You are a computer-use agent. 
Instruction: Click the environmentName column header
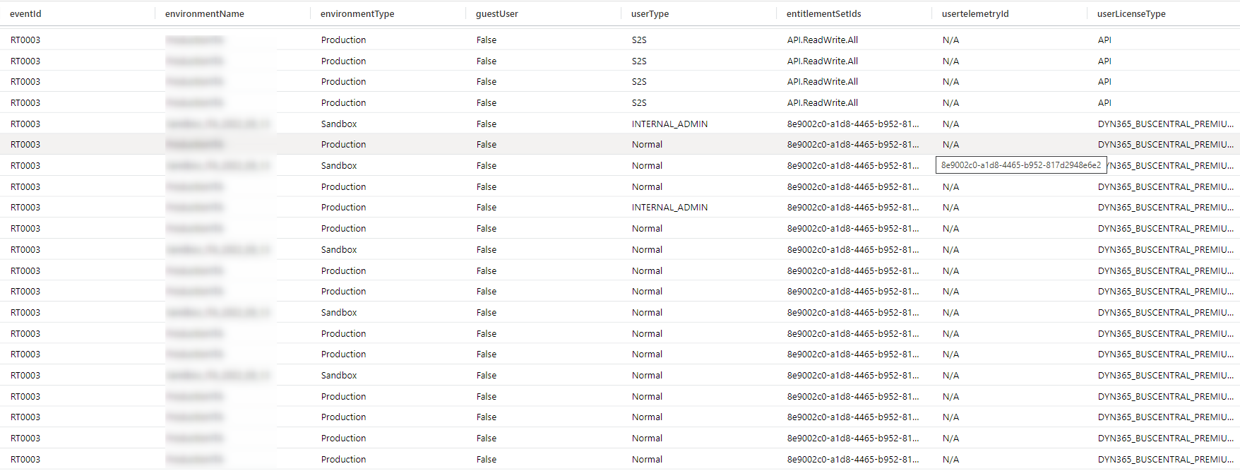point(204,13)
